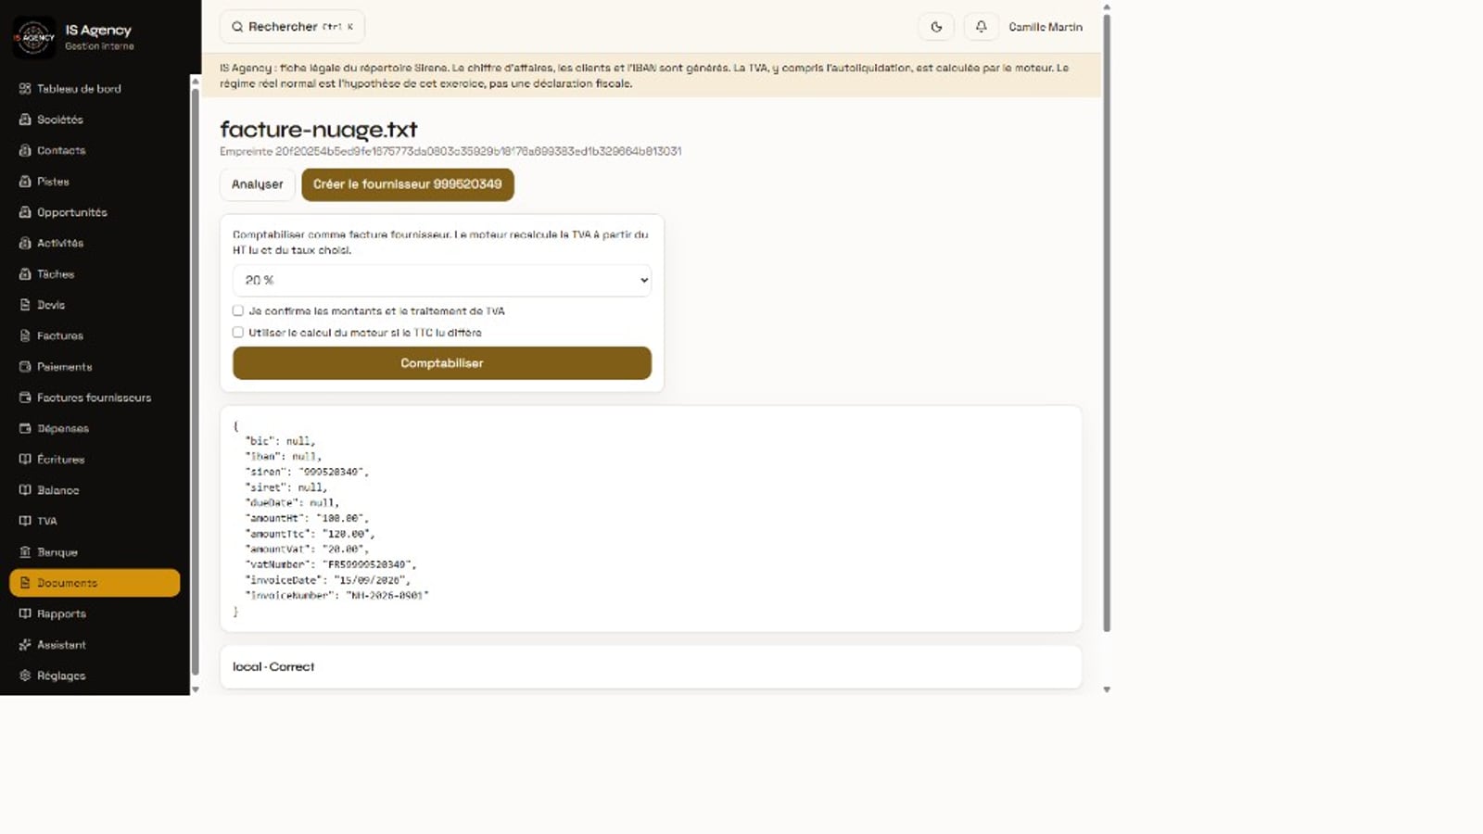Click the 'Gestion interne' subtitle
The height and width of the screenshot is (834, 1483).
coord(99,46)
